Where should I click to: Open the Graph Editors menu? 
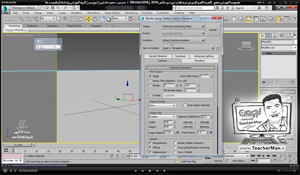[x=112, y=13]
